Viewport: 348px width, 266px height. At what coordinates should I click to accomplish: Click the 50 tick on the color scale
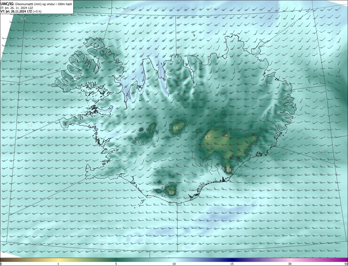tap(346, 264)
